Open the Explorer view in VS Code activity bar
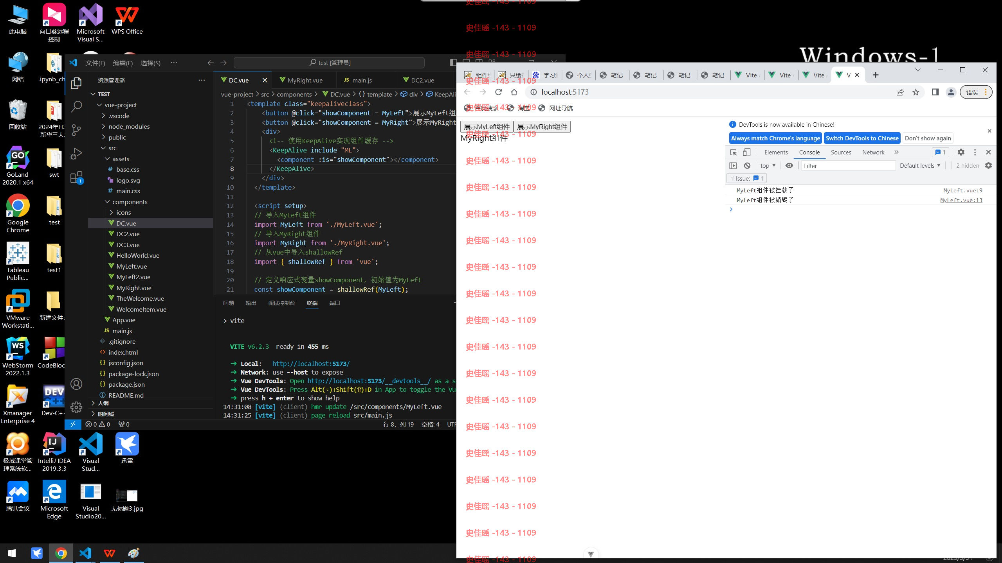Screen dimensions: 1002x563 [76, 83]
